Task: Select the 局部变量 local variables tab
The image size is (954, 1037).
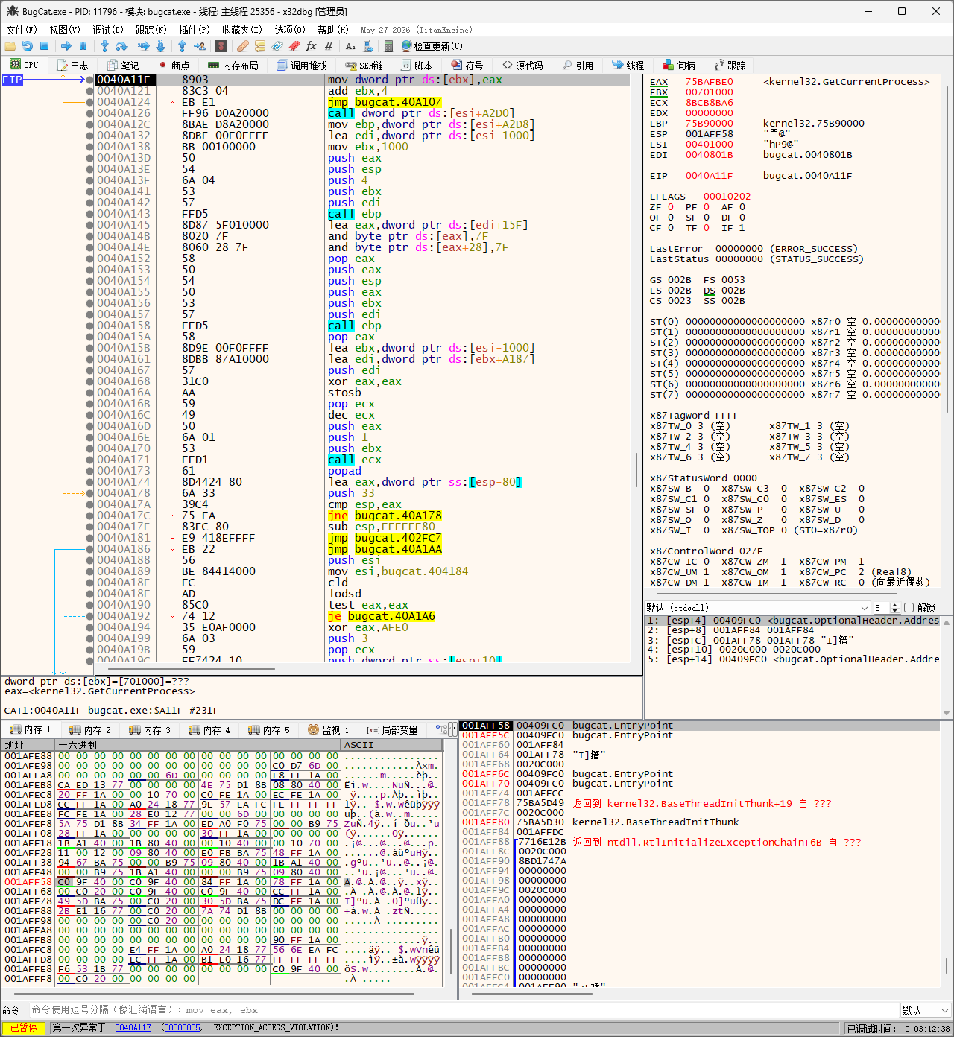Action: point(393,730)
